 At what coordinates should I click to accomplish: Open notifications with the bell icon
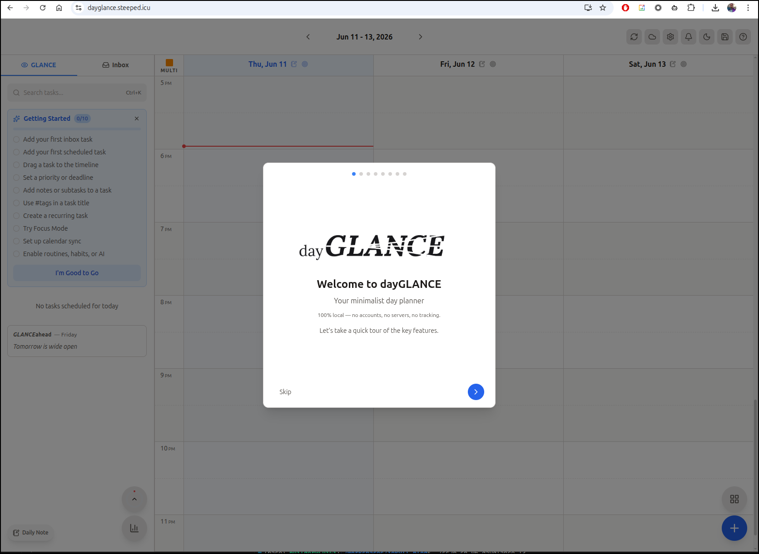click(x=689, y=37)
